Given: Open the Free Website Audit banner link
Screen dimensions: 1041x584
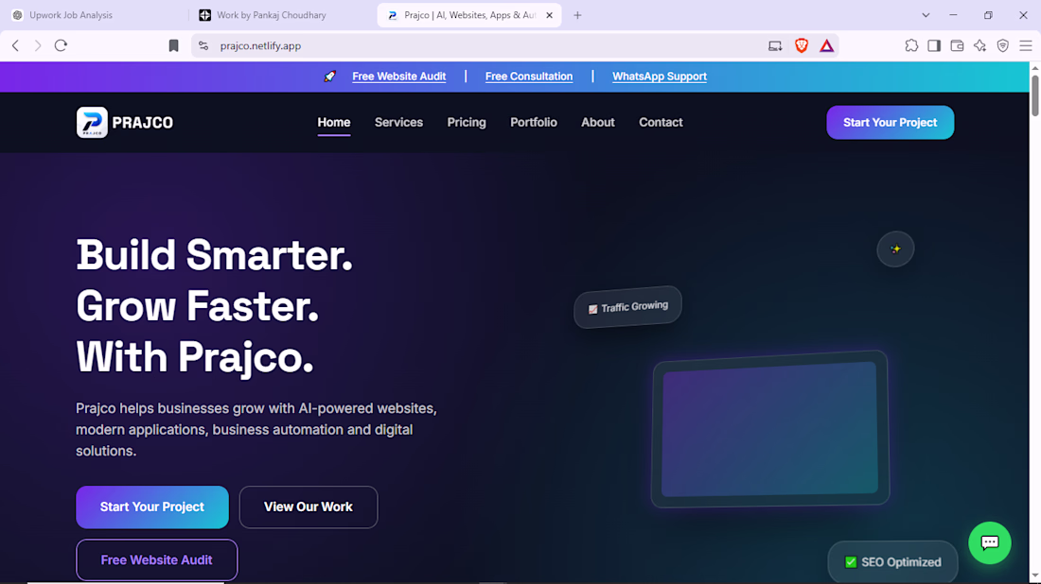Looking at the screenshot, I should [x=399, y=77].
